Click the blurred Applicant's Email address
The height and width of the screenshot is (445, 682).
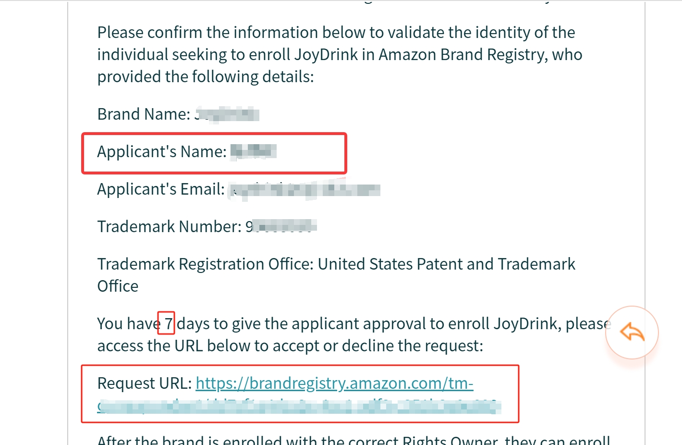click(304, 190)
